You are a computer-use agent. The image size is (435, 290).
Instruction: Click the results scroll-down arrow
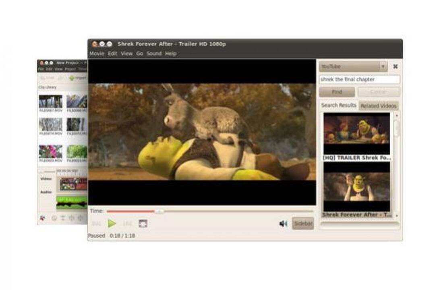(396, 215)
